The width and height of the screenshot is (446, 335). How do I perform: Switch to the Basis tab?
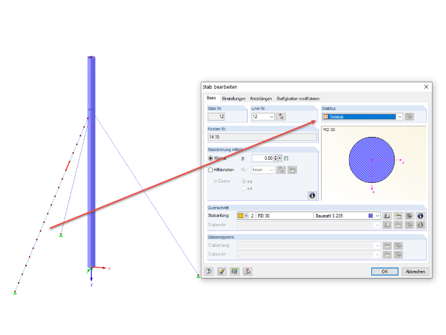pyautogui.click(x=211, y=98)
